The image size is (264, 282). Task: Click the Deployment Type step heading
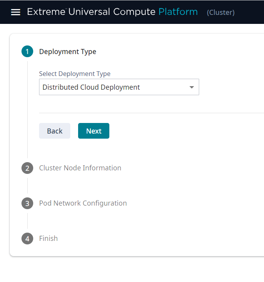[68, 52]
